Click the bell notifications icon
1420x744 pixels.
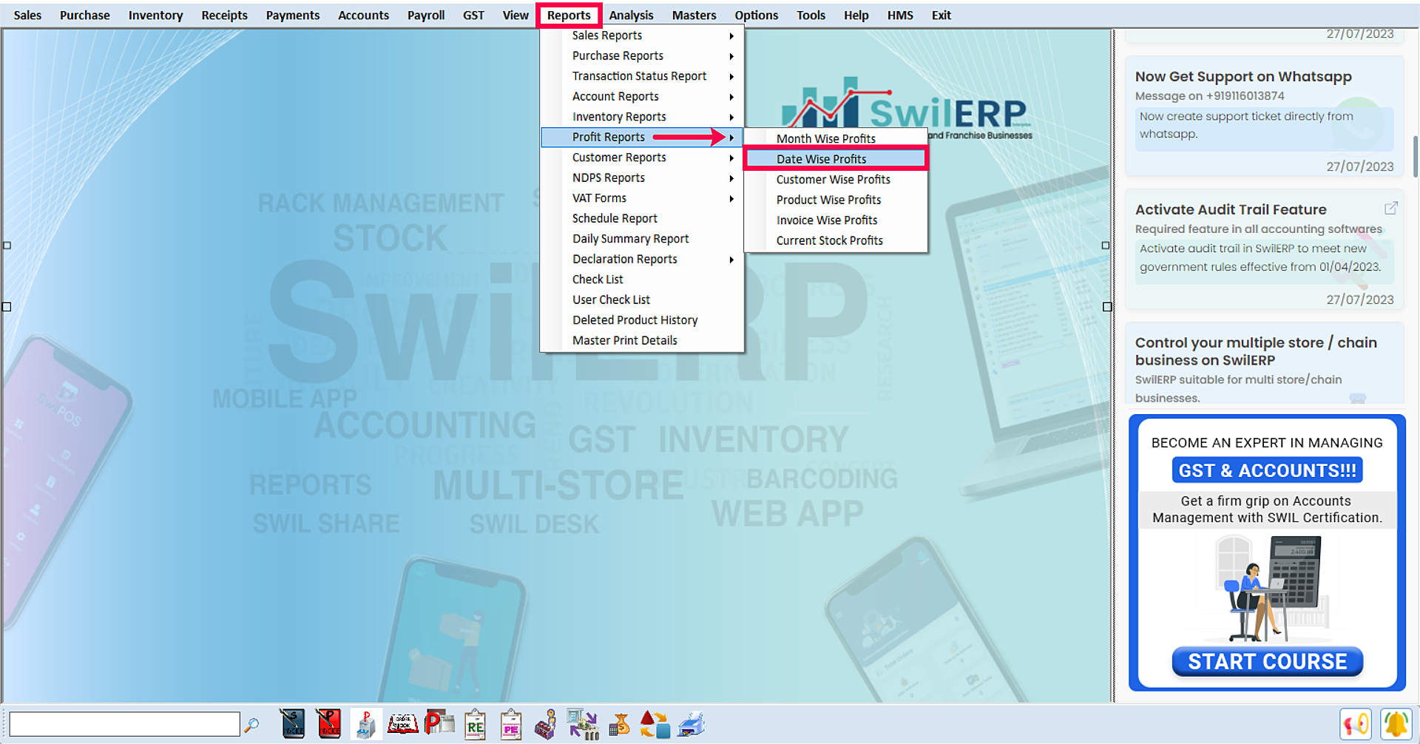tap(1396, 724)
